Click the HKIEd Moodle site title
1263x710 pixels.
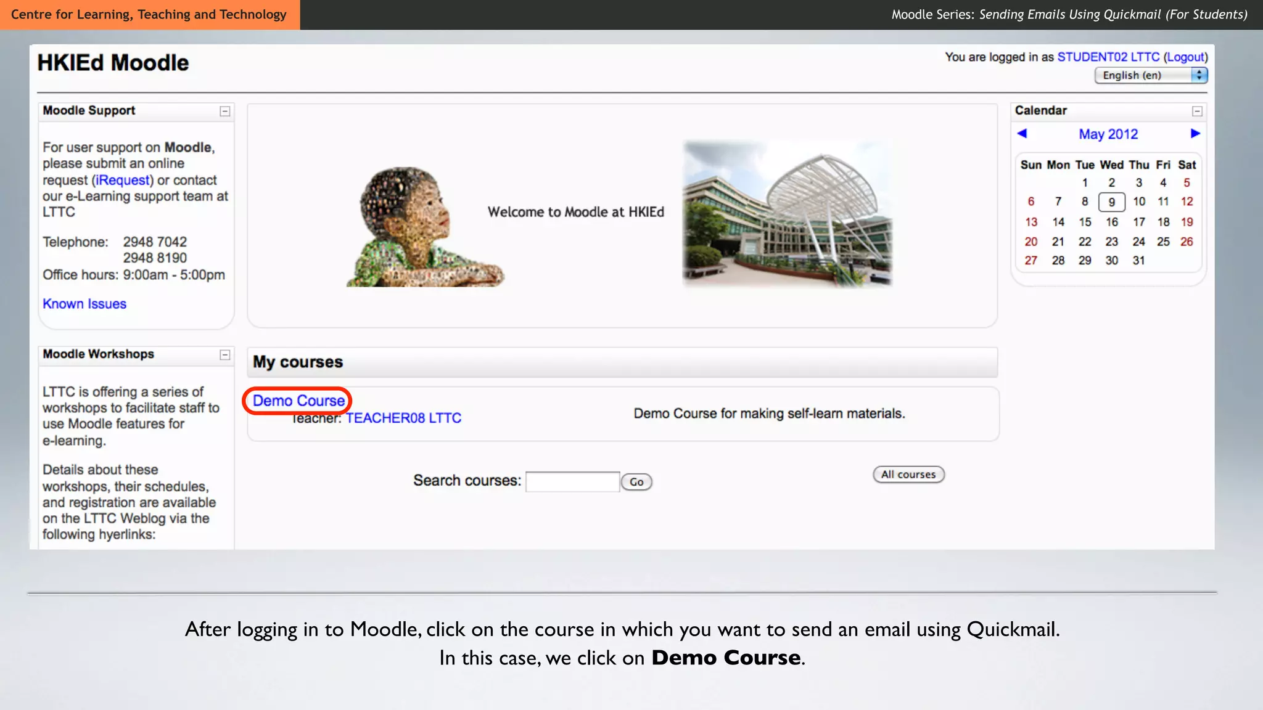pos(113,63)
